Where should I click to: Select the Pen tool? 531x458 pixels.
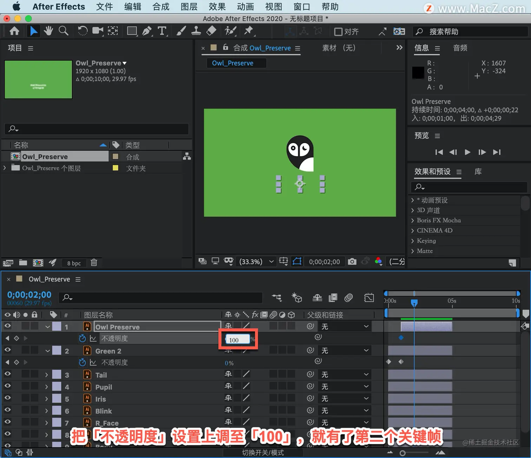(x=147, y=31)
